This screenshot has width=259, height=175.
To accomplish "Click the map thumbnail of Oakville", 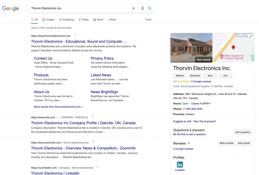I will 233,48.
